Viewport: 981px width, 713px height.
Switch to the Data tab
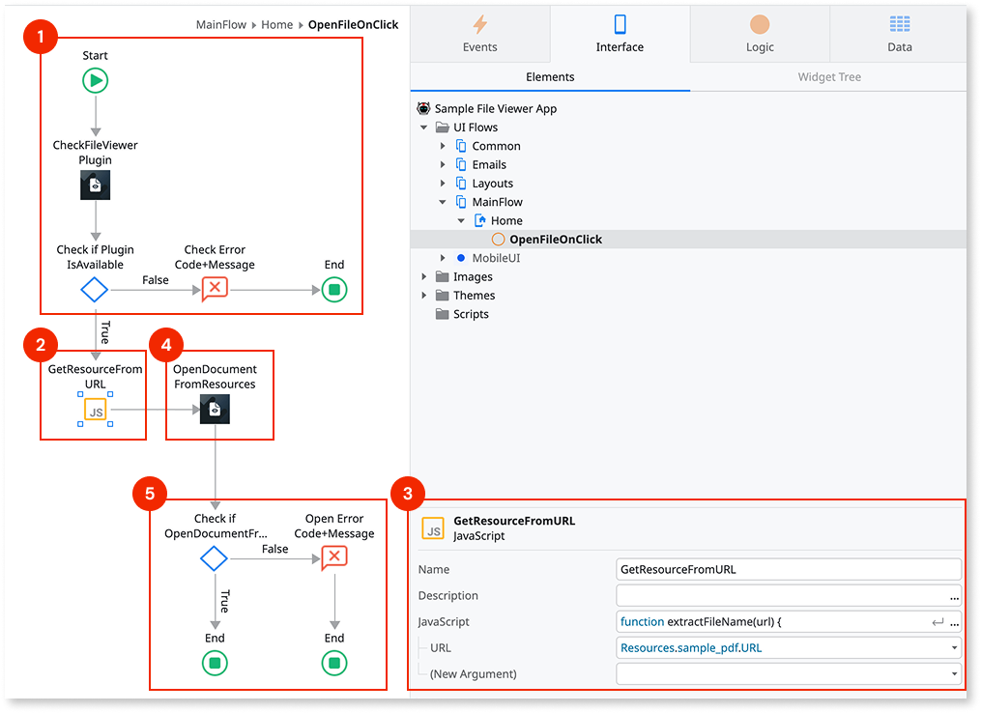[x=899, y=36]
